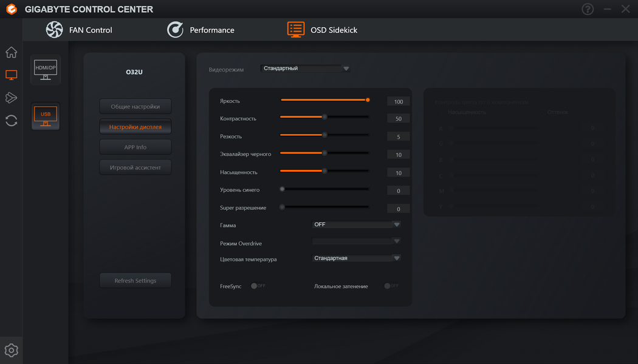Click the Контрастность value field 50

[399, 119]
